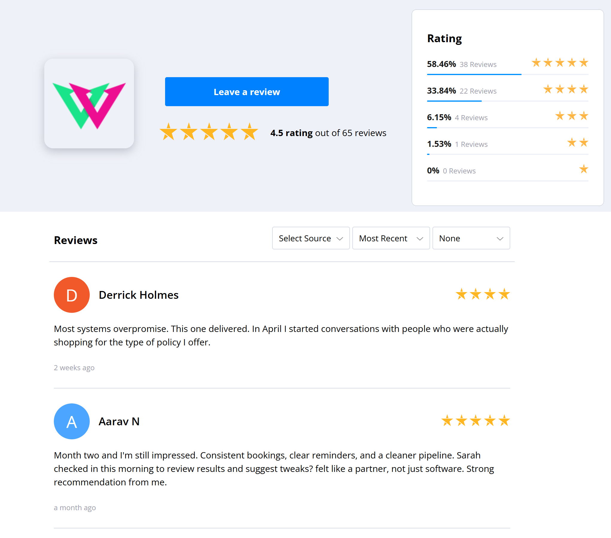Click the 58.46% rating progress bar
This screenshot has width=611, height=538.
point(508,74)
